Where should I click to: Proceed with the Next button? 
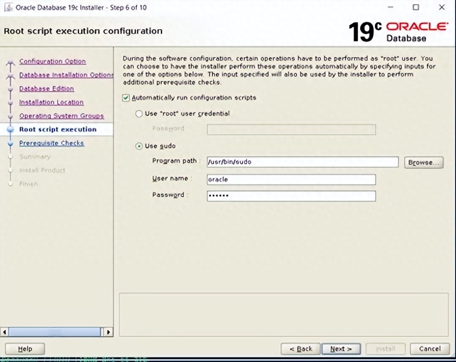pos(341,349)
